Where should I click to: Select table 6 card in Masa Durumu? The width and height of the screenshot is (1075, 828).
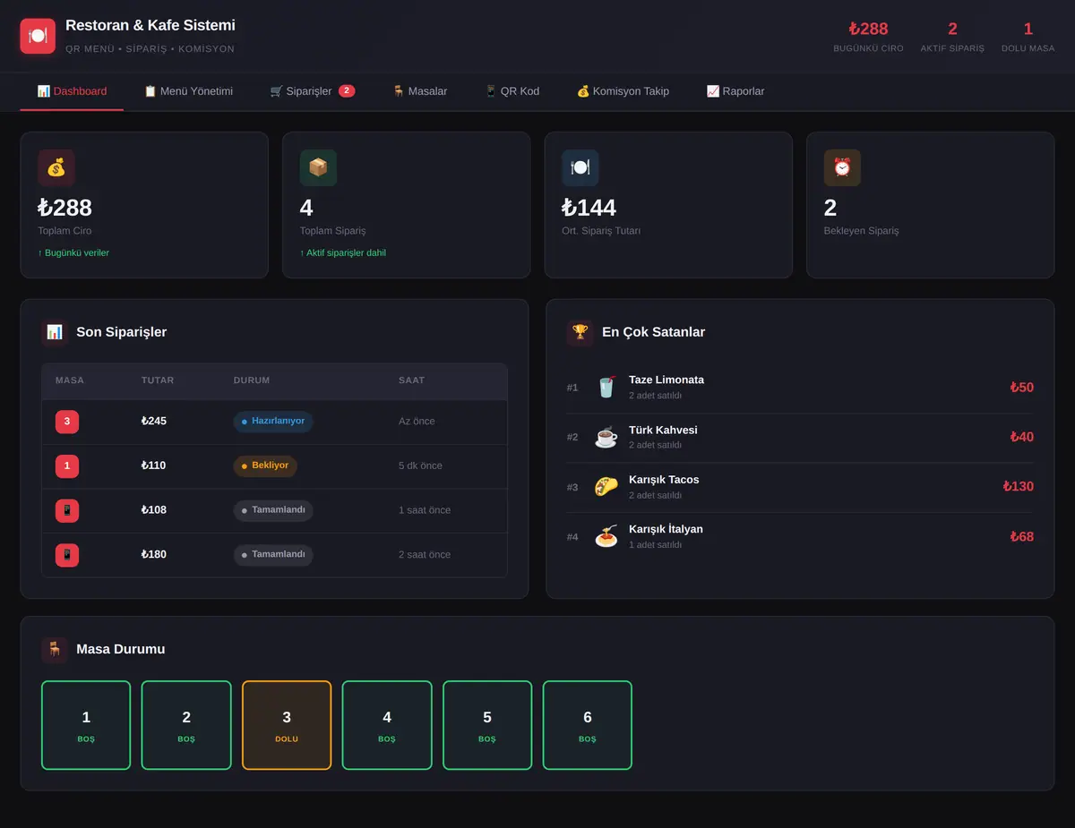(x=588, y=725)
